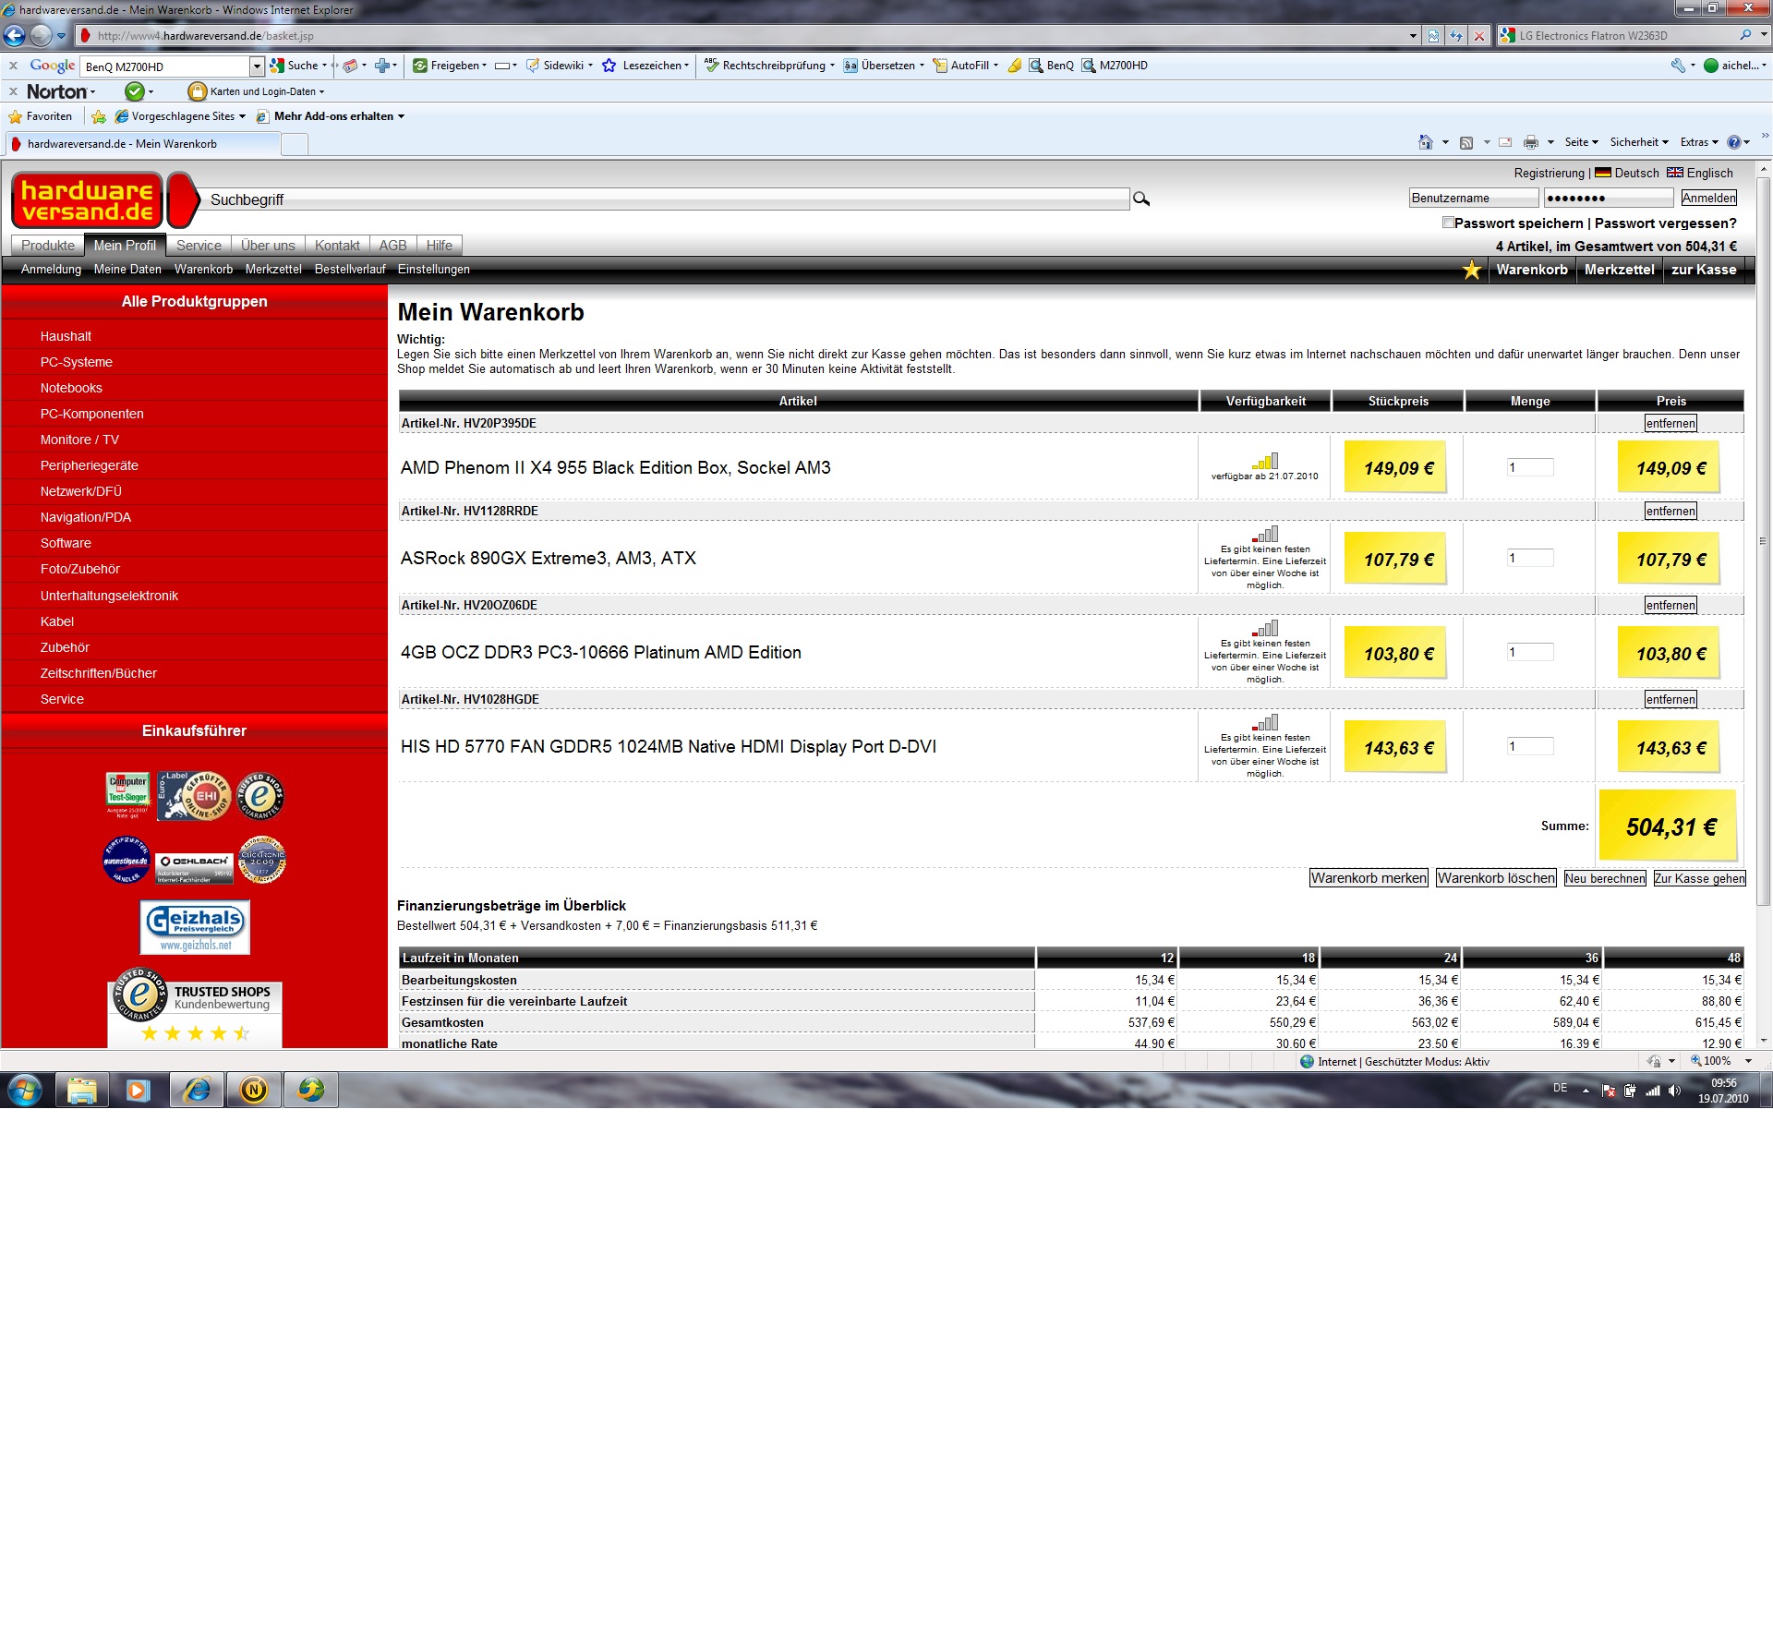This screenshot has width=1773, height=1640.
Task: Click the Google toolbar Suche icon
Action: (277, 66)
